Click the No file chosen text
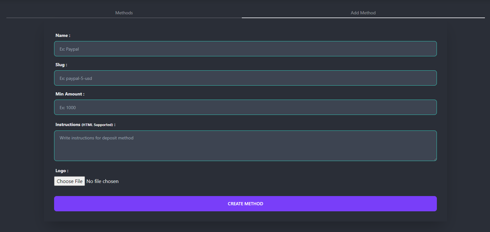The width and height of the screenshot is (490, 232). click(102, 181)
